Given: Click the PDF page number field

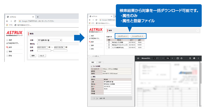Looking at the screenshot, I should [154, 58].
